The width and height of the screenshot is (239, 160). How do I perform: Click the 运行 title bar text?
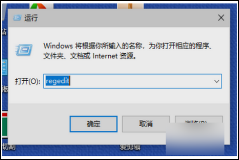pyautogui.click(x=31, y=18)
